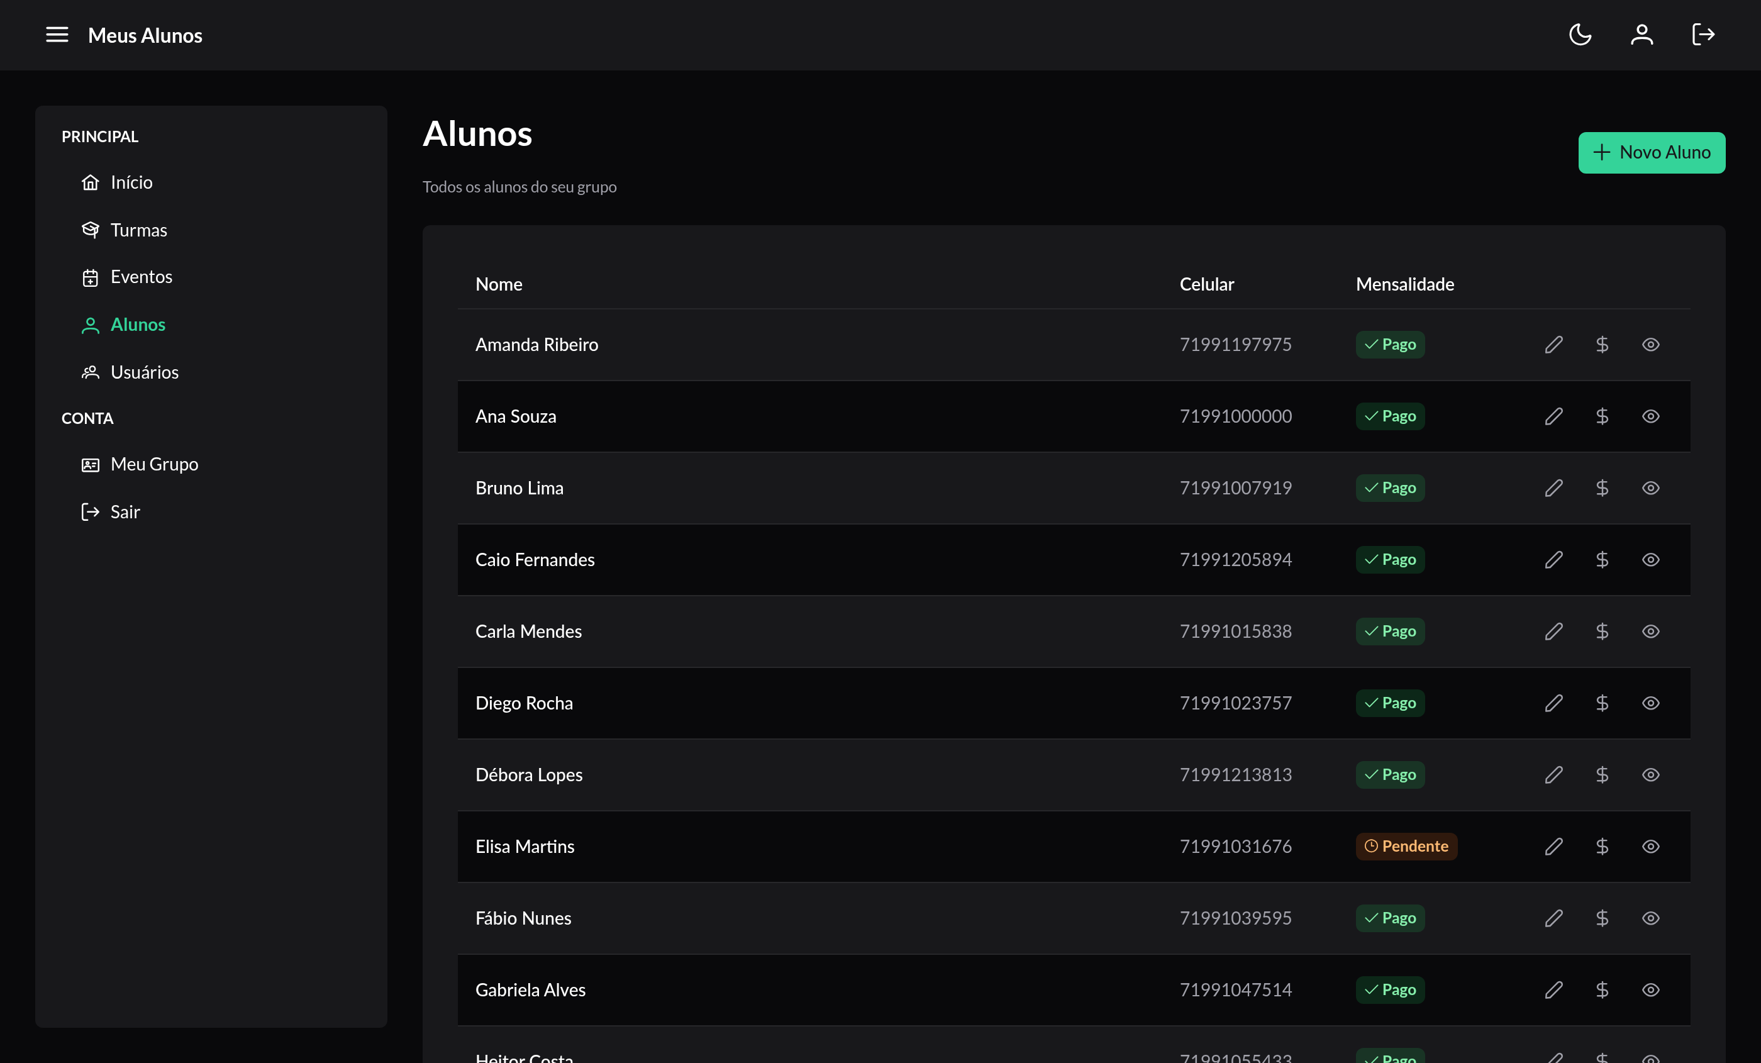The height and width of the screenshot is (1063, 1761).
Task: Open dollar icon for Bruno Lima
Action: (x=1602, y=487)
